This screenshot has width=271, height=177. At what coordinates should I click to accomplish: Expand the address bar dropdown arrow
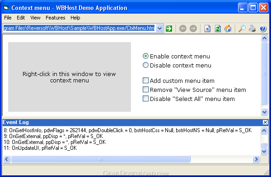[160, 29]
